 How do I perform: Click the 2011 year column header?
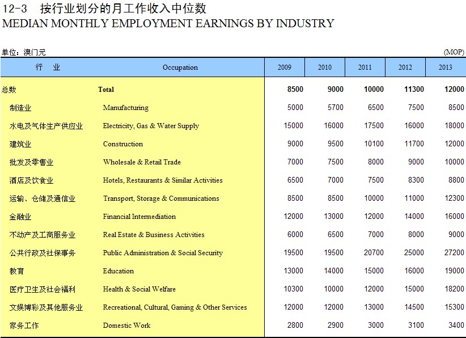tap(365, 67)
